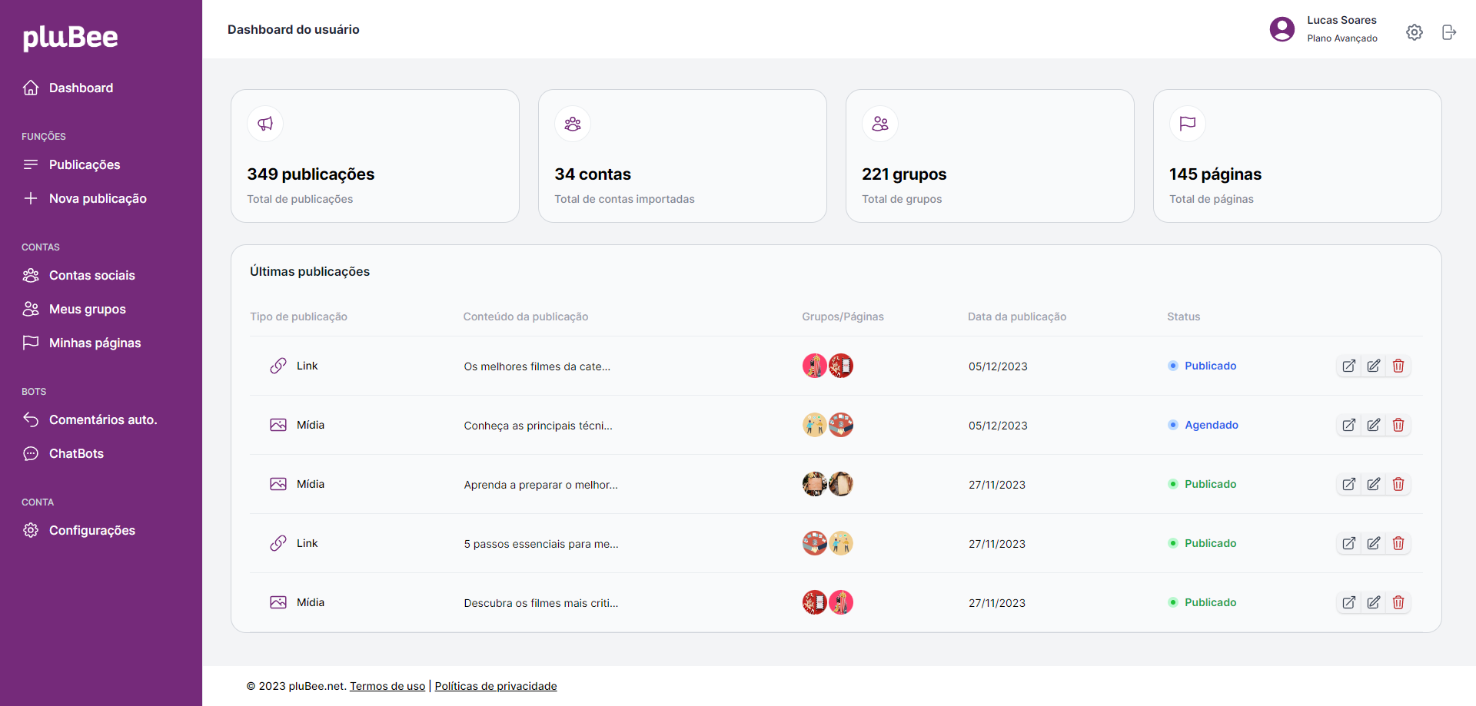Click the people icon on 221 grupos card
The width and height of the screenshot is (1476, 706).
coord(880,124)
